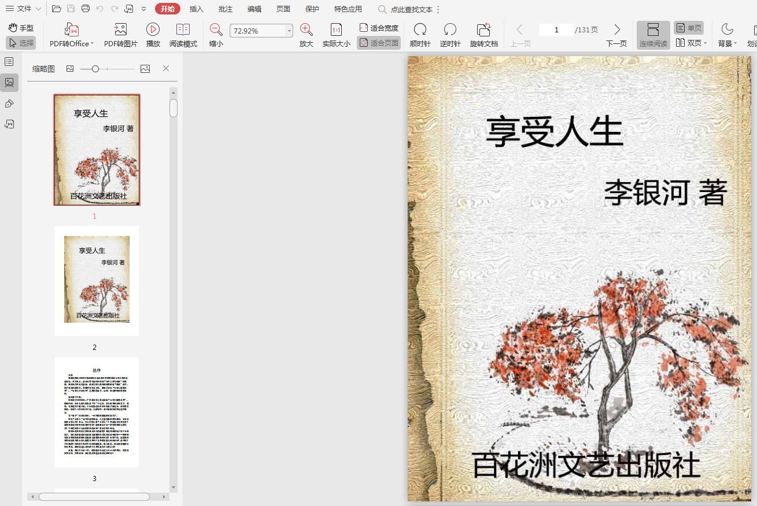This screenshot has height=506, width=757.
Task: Click the 缩略图 panel title
Action: pyautogui.click(x=43, y=69)
